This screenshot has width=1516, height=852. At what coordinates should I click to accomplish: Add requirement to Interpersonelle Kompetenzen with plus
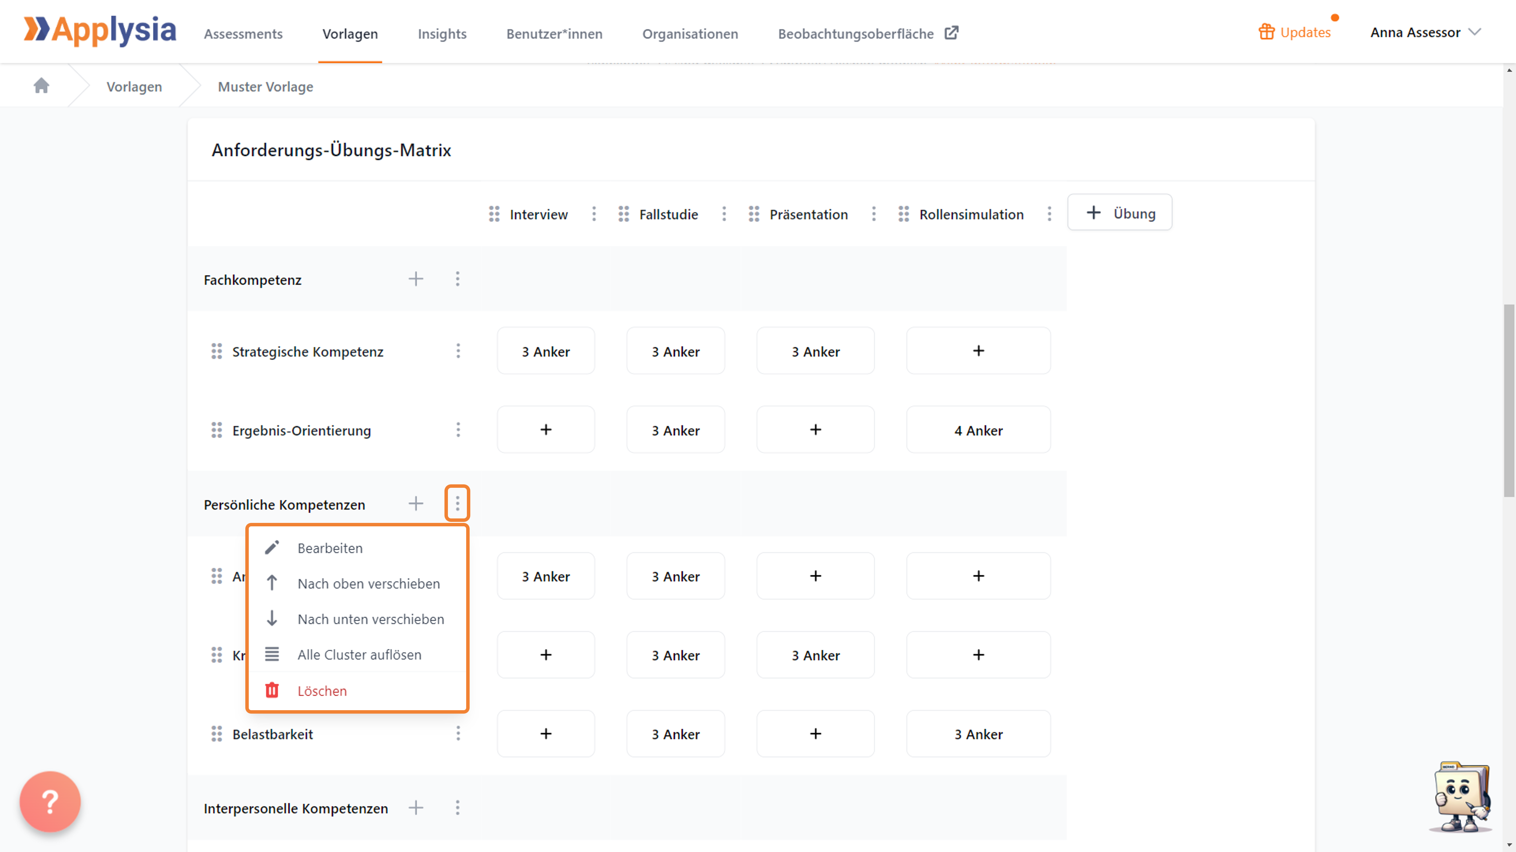pos(416,808)
